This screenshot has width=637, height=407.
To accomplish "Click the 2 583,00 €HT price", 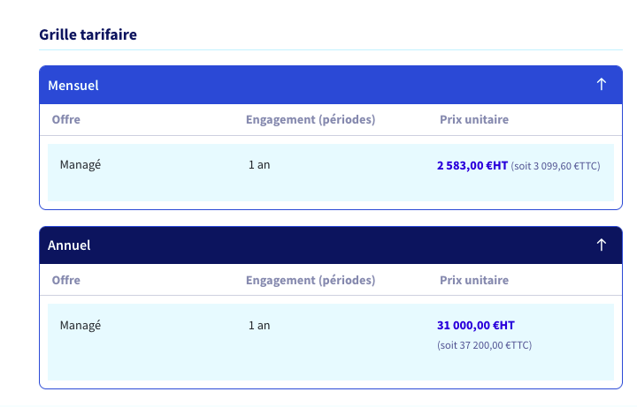I will [472, 165].
